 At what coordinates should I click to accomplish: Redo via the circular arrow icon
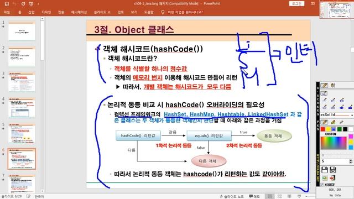(x=23, y=4)
